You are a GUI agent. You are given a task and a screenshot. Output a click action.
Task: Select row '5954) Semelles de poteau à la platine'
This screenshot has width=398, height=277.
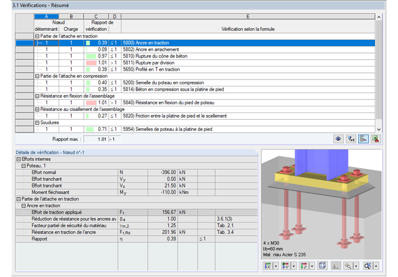pyautogui.click(x=195, y=129)
